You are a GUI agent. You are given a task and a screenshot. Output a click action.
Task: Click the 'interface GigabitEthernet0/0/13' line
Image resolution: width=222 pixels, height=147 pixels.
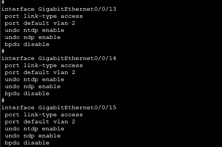click(x=59, y=9)
